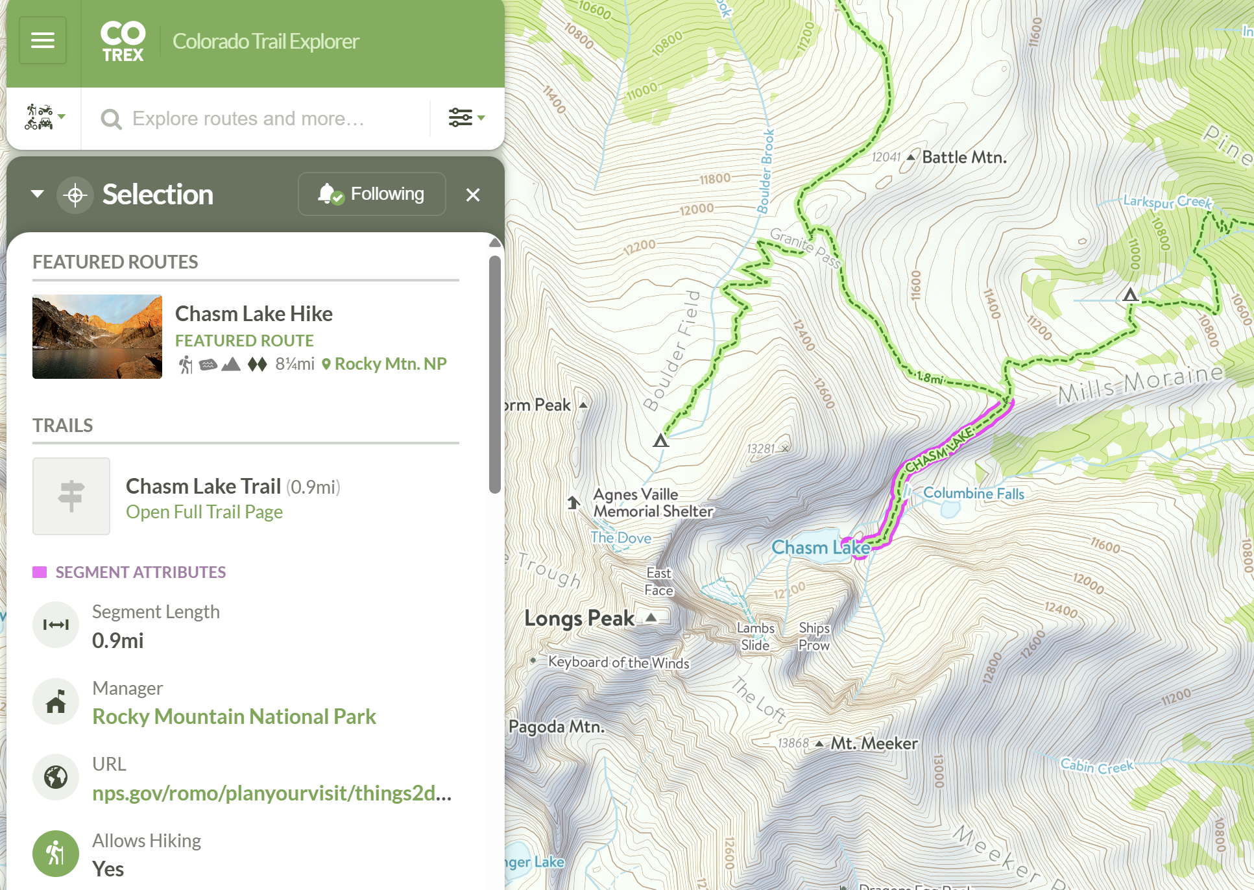The image size is (1254, 890).
Task: Click the Battle Mtn. summit marker
Action: pyautogui.click(x=911, y=157)
